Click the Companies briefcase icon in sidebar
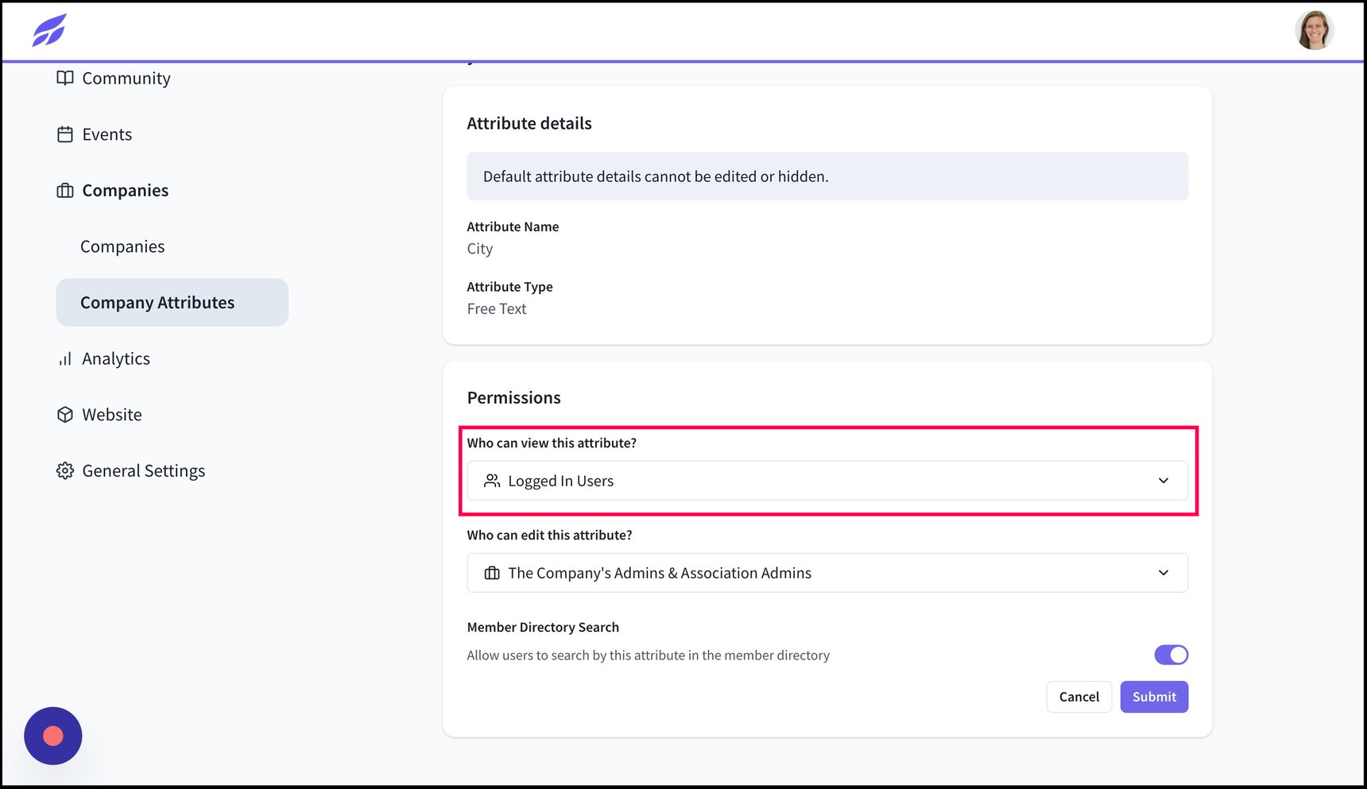The width and height of the screenshot is (1367, 789). 65,191
